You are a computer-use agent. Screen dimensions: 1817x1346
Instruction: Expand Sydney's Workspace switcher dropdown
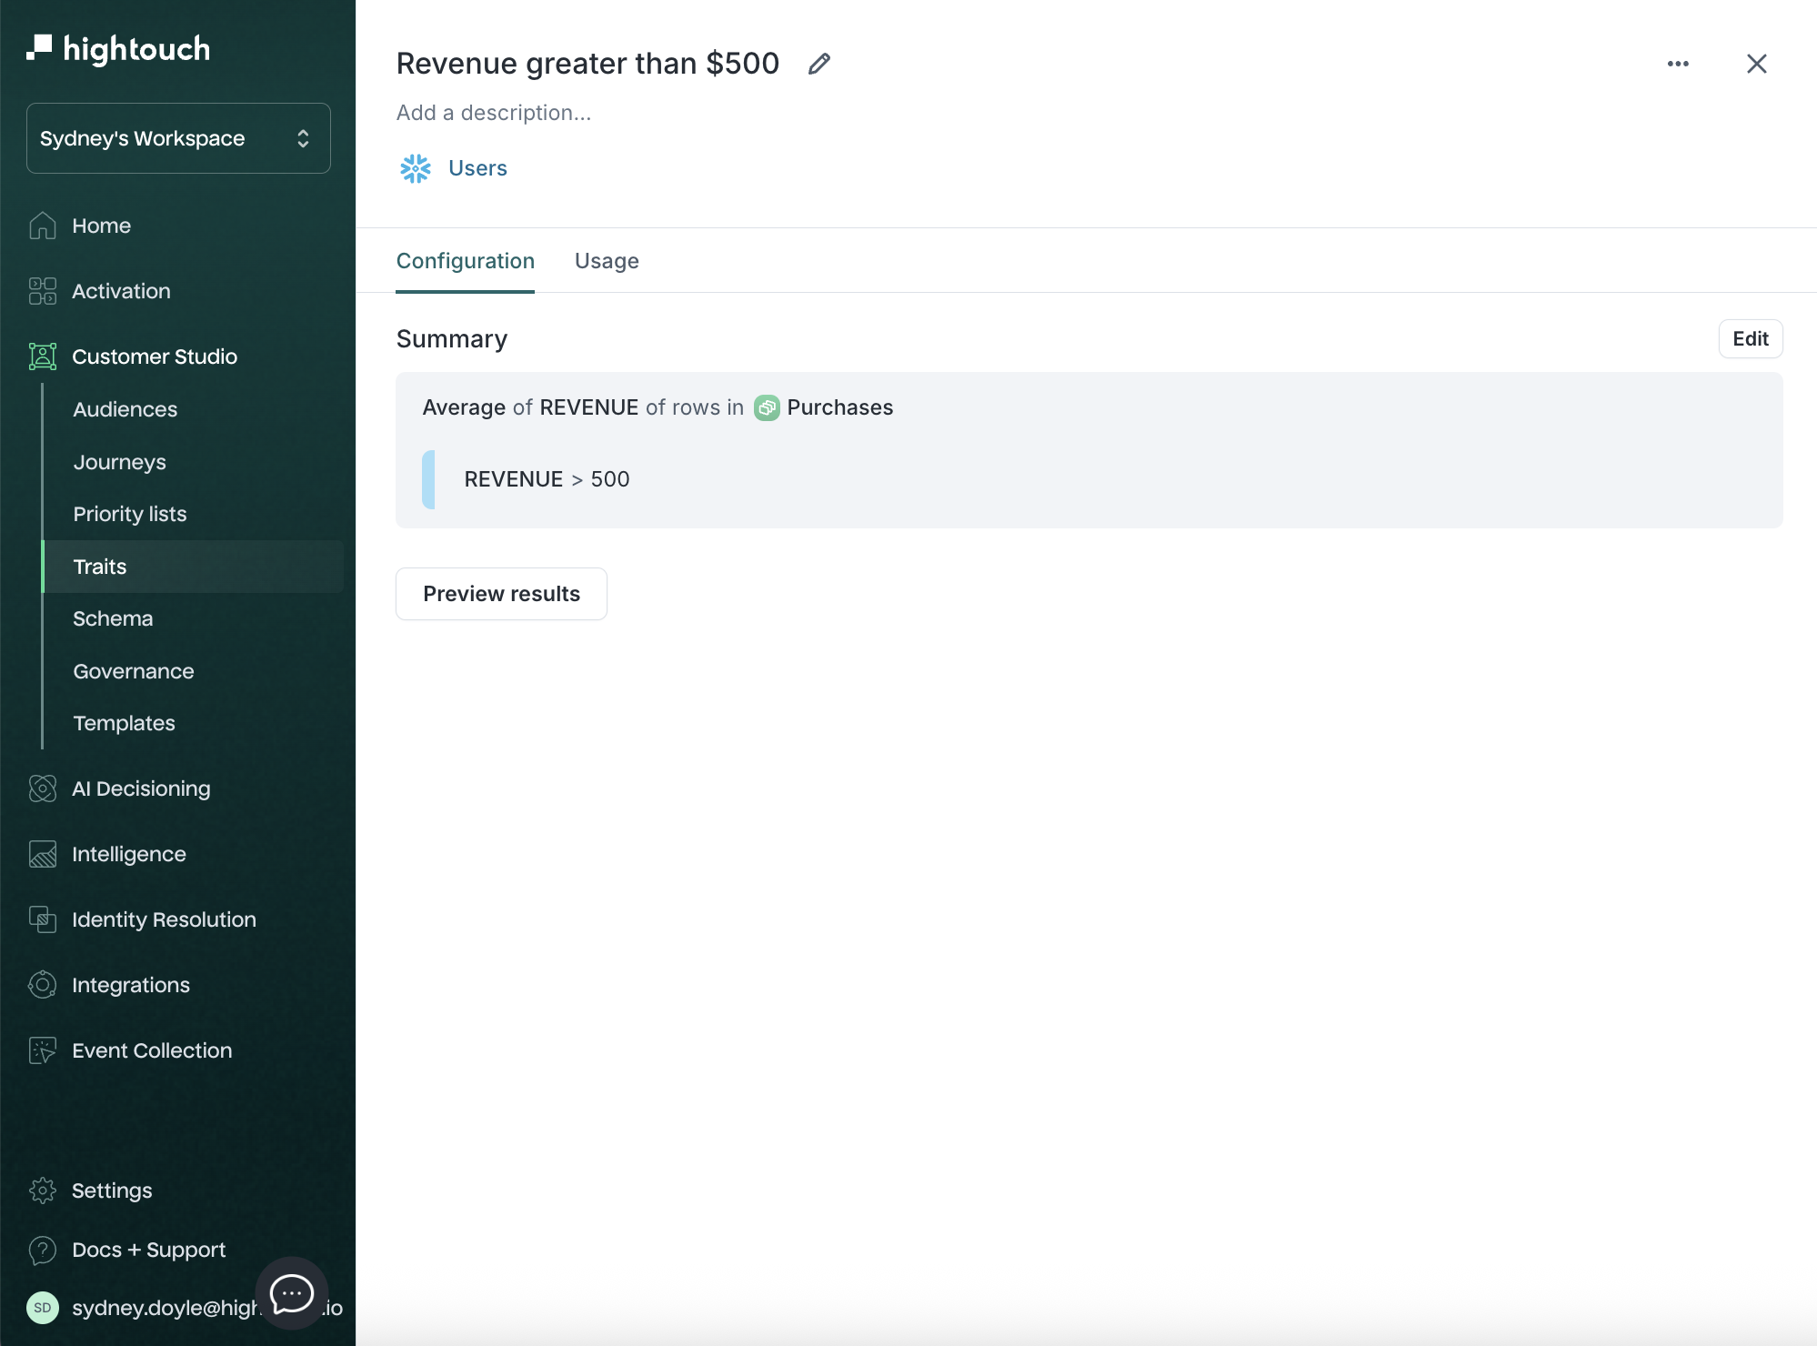[x=178, y=138]
